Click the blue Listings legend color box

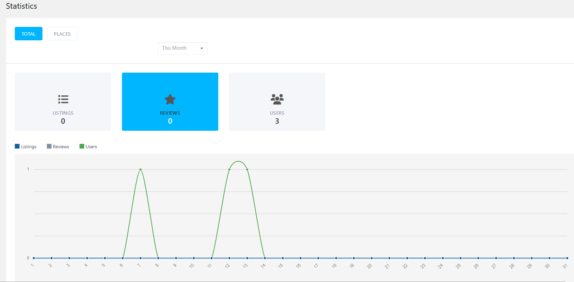tap(17, 146)
